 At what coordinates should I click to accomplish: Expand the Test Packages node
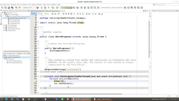coord(4,25)
